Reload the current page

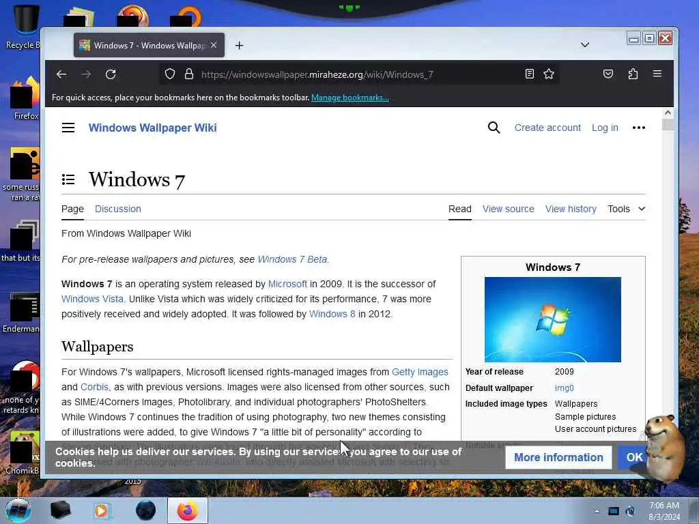point(111,74)
